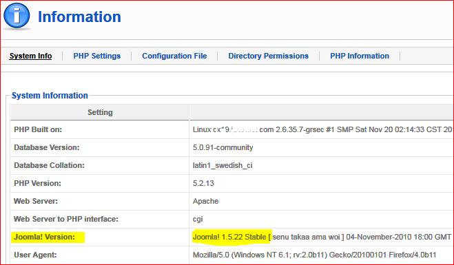Viewport: 454px width, 265px height.
Task: Go to the Directory Permissions tab
Action: (269, 56)
